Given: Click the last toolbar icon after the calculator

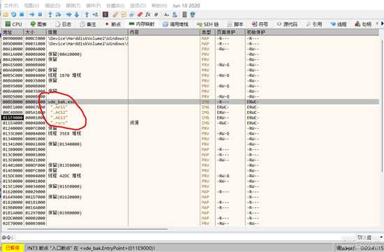Looking at the screenshot, I should pyautogui.click(x=193, y=15).
